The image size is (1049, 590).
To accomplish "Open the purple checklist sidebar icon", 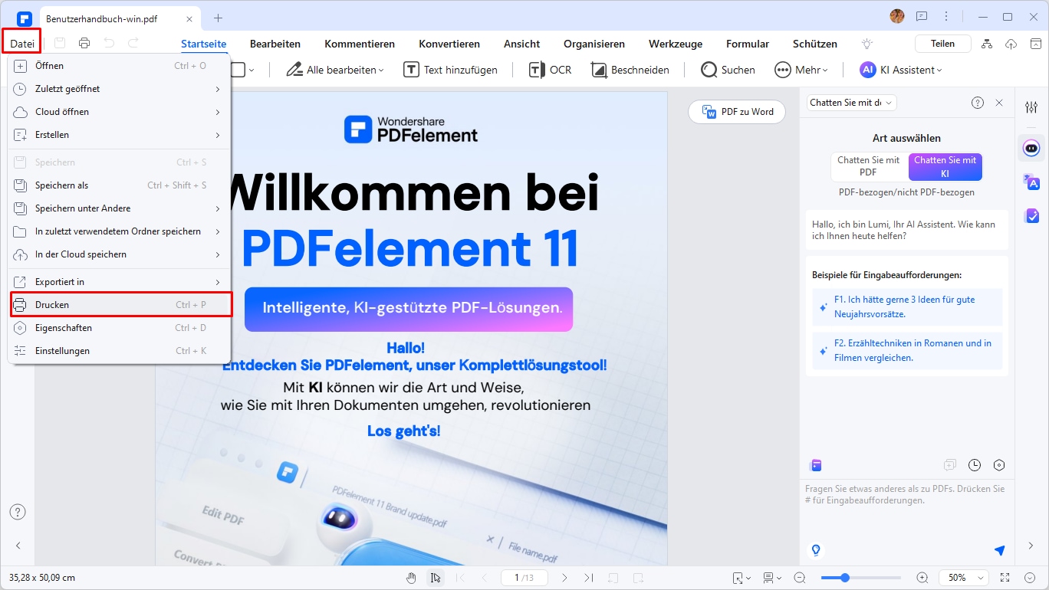I will coord(1031,216).
